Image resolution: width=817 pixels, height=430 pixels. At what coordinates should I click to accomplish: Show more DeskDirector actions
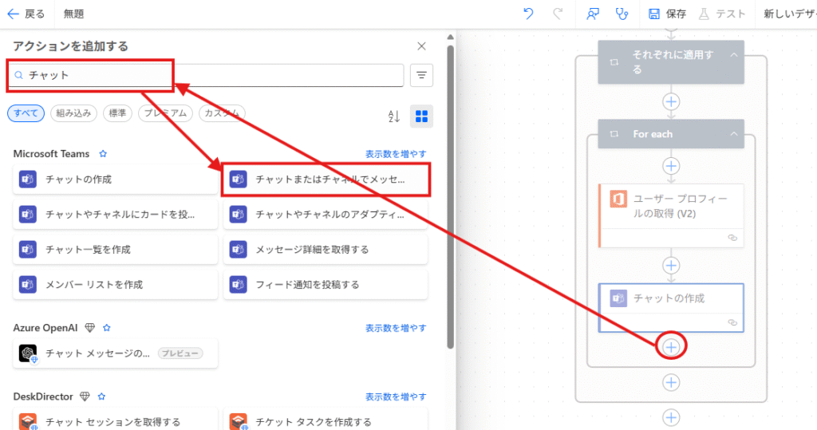coord(396,396)
